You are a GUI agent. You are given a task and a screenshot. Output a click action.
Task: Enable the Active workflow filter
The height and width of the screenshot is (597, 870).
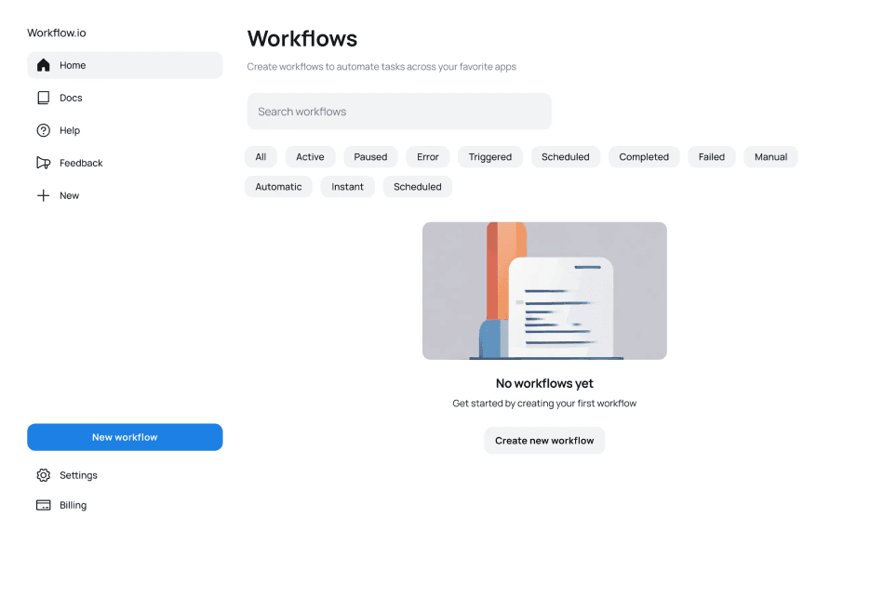[310, 156]
